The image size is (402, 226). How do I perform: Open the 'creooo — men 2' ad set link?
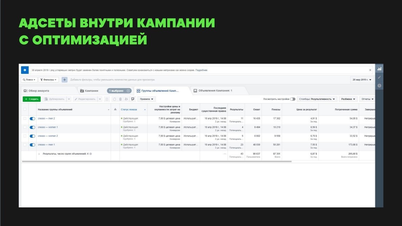tap(46, 118)
